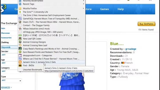Expand the Mozilla Firefox submenu arrow
The height and width of the screenshot is (90, 160).
(83, 8)
